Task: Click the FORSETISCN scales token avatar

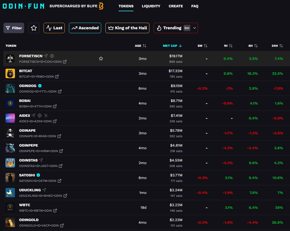Action: point(10,59)
